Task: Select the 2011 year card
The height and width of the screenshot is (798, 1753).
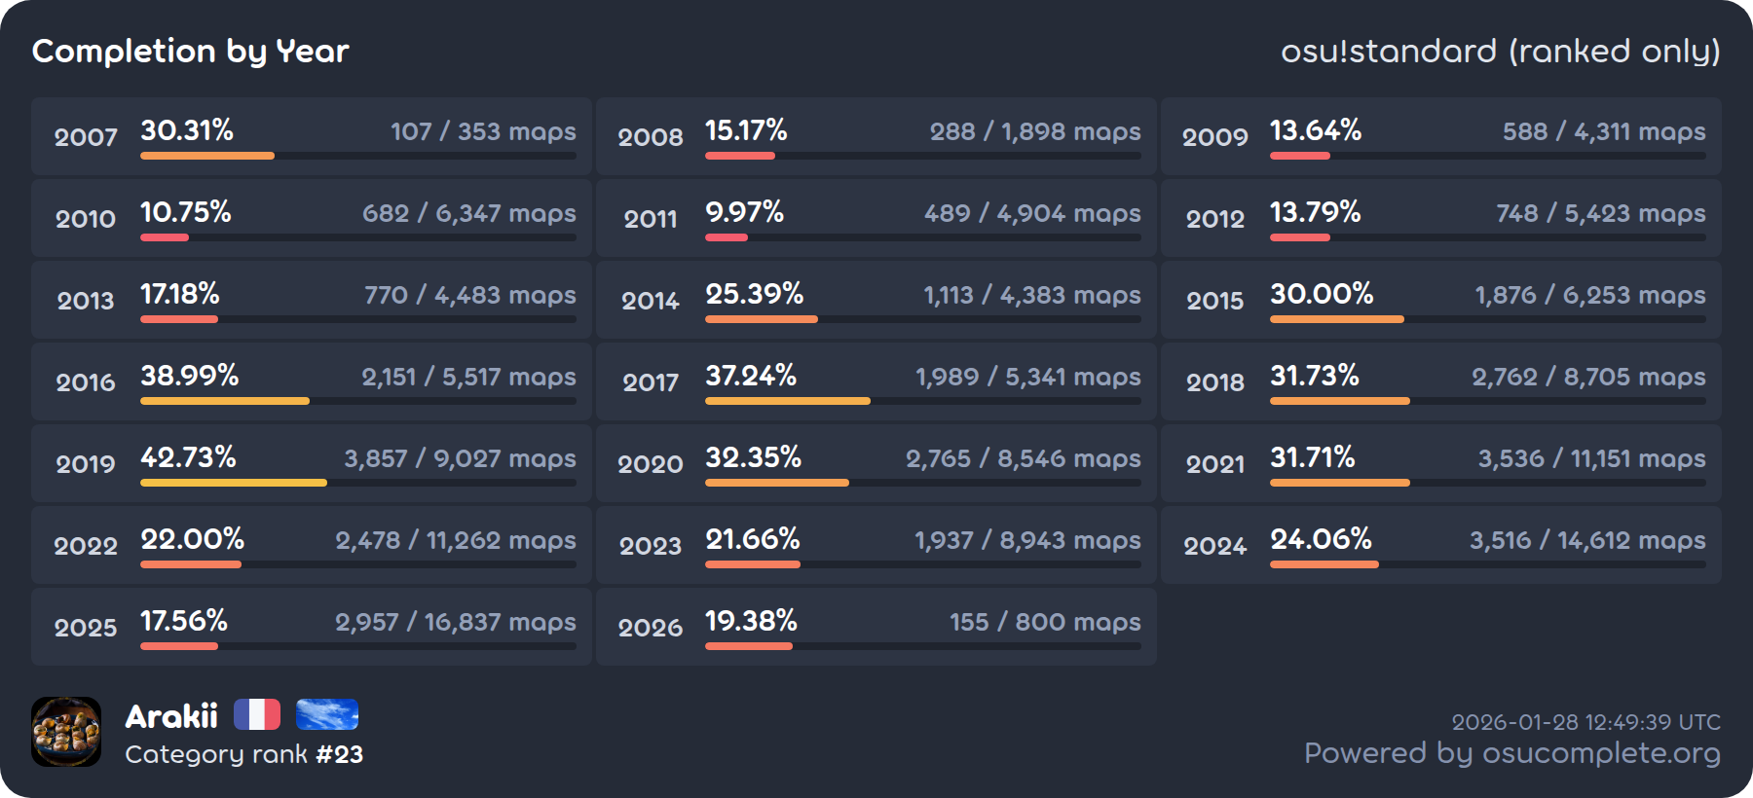Action: [876, 218]
